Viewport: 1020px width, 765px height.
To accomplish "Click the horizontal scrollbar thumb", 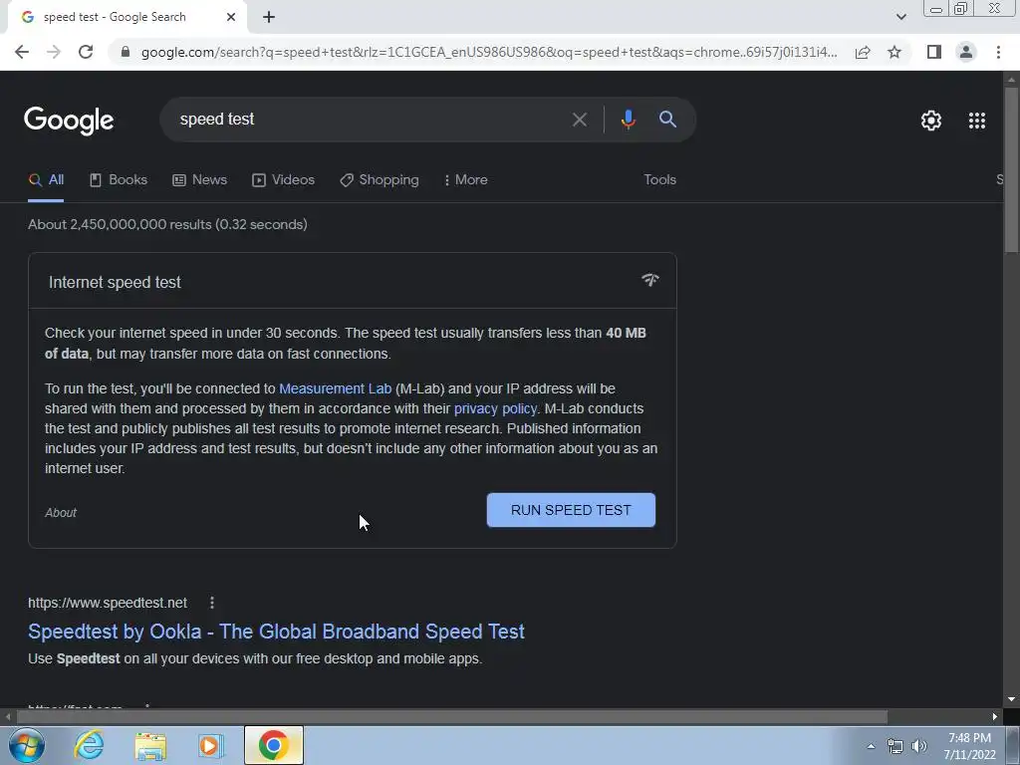I will point(452,717).
